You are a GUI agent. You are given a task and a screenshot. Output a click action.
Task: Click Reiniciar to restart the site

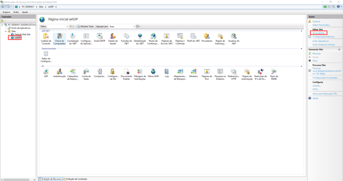click(316, 54)
